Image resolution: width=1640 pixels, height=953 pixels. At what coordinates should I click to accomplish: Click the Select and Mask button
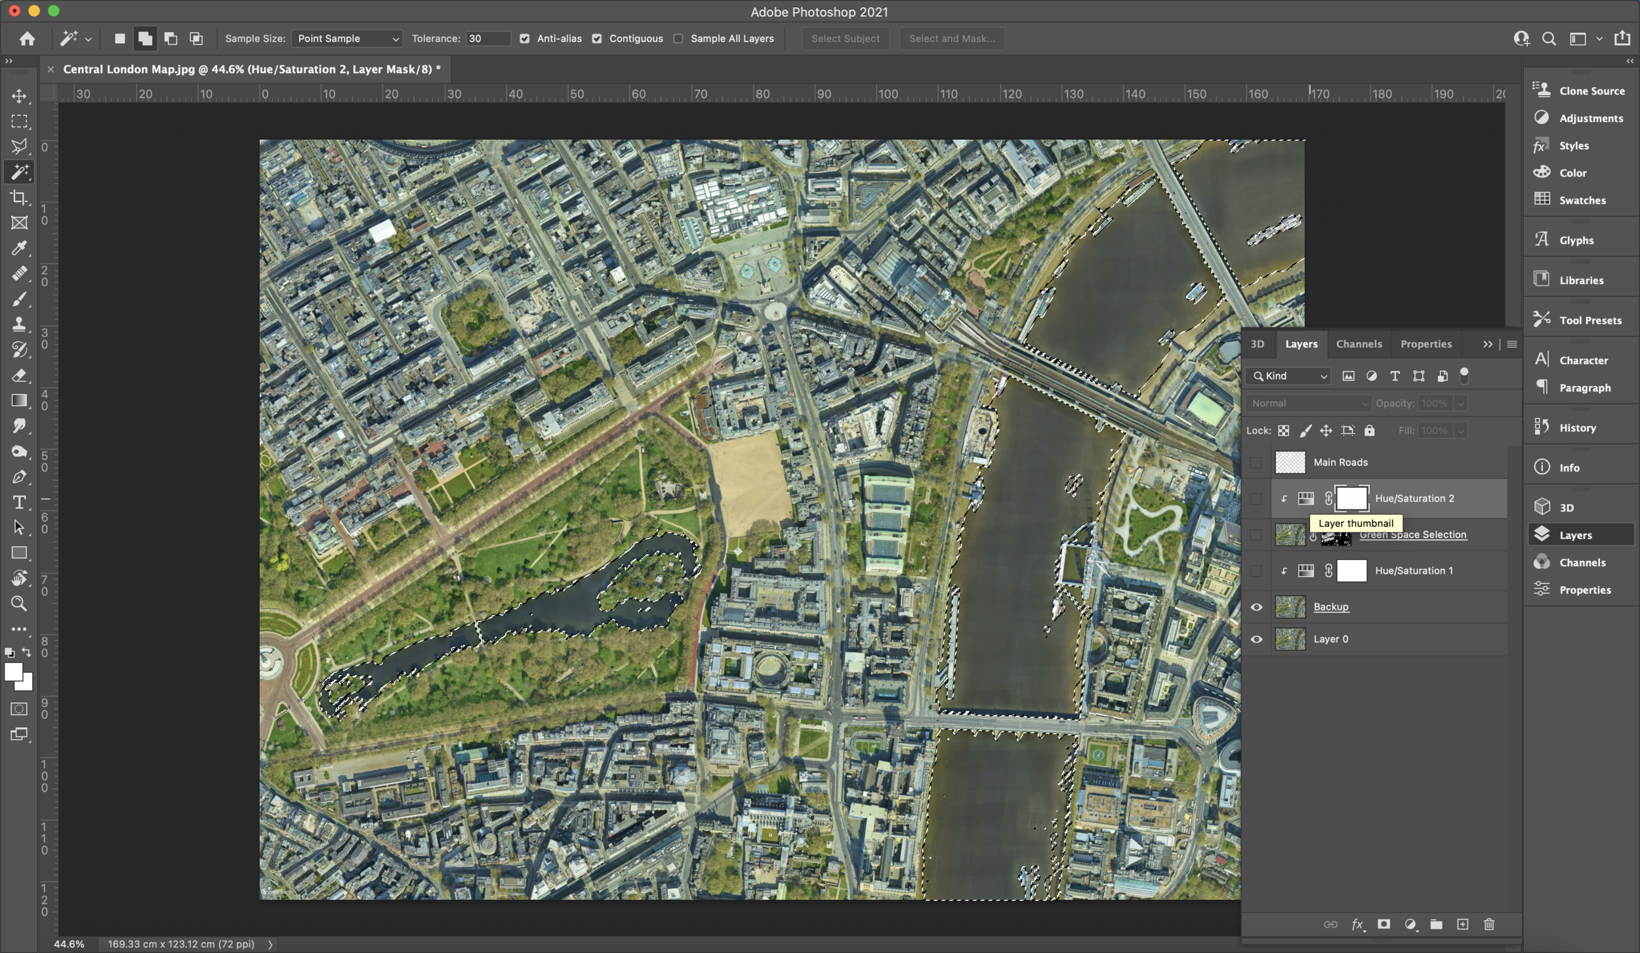(x=952, y=39)
